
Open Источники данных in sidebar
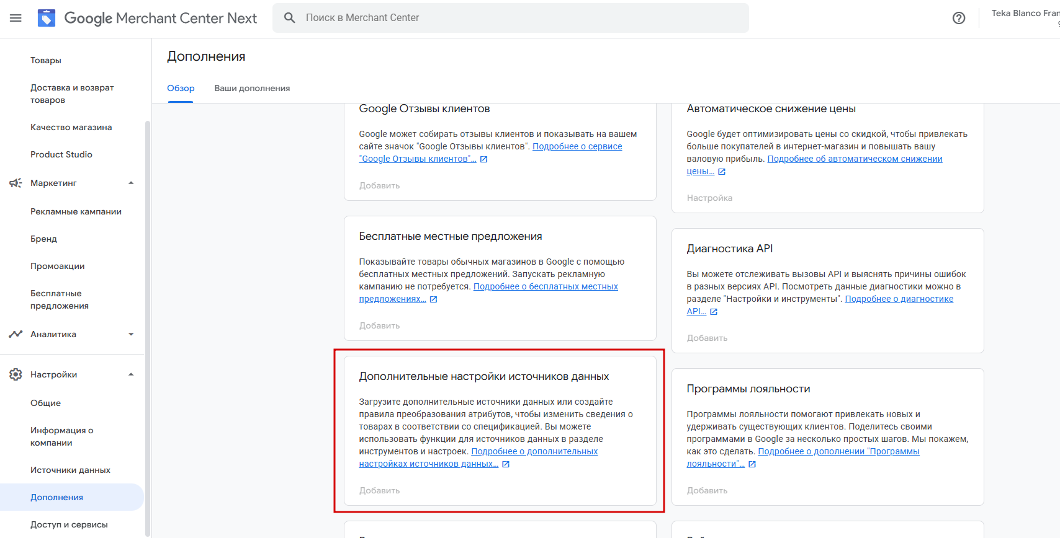click(x=70, y=470)
